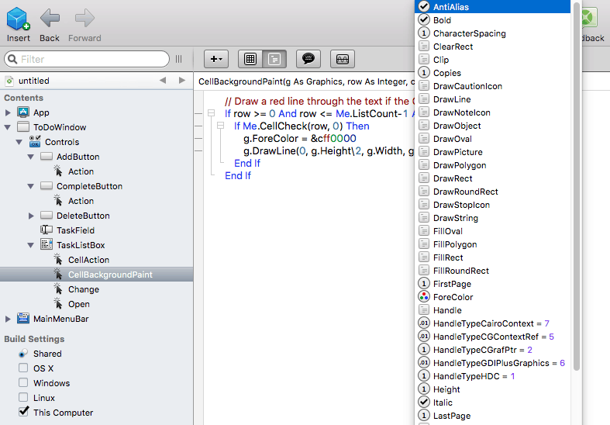
Task: Expand the MainMenuBar item
Action: 8,320
